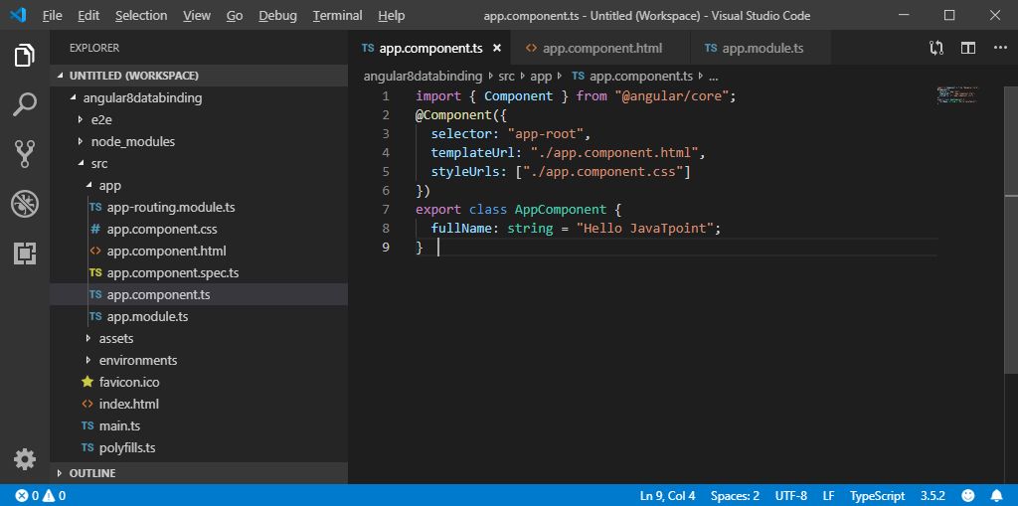
Task: Click the warnings count in status bar
Action: click(55, 496)
